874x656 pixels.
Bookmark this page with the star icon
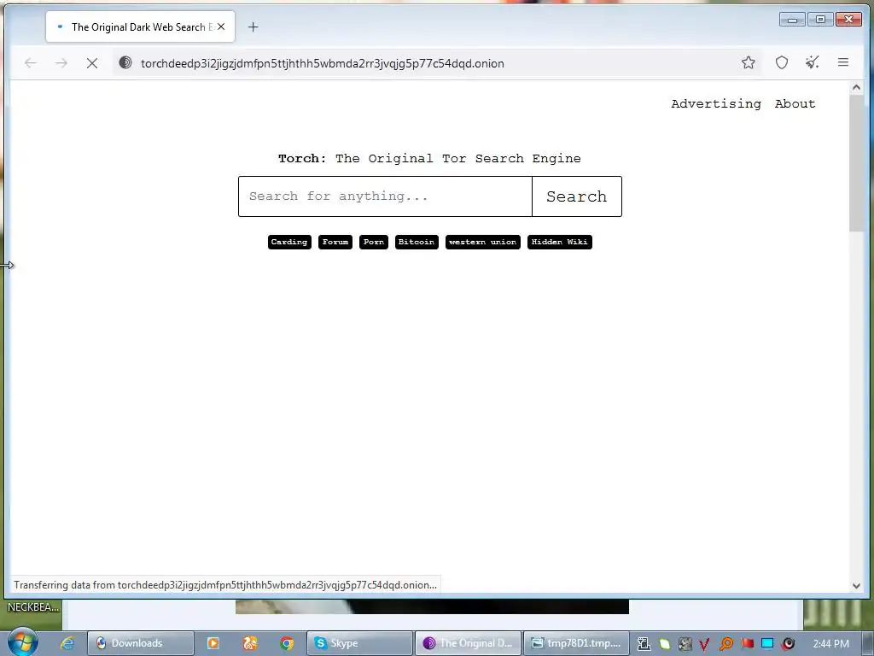[748, 63]
